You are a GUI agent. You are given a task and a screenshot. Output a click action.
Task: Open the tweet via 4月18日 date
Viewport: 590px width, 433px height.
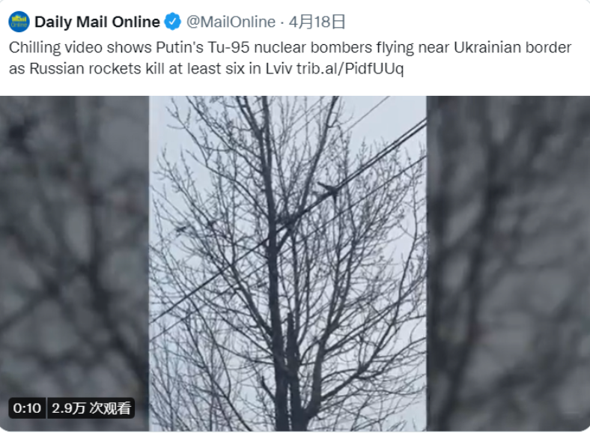click(317, 22)
